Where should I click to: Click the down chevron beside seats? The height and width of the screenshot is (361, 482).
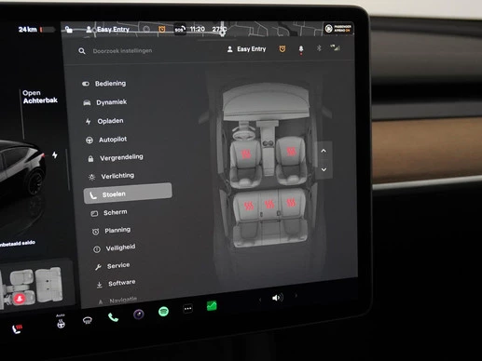click(x=324, y=169)
